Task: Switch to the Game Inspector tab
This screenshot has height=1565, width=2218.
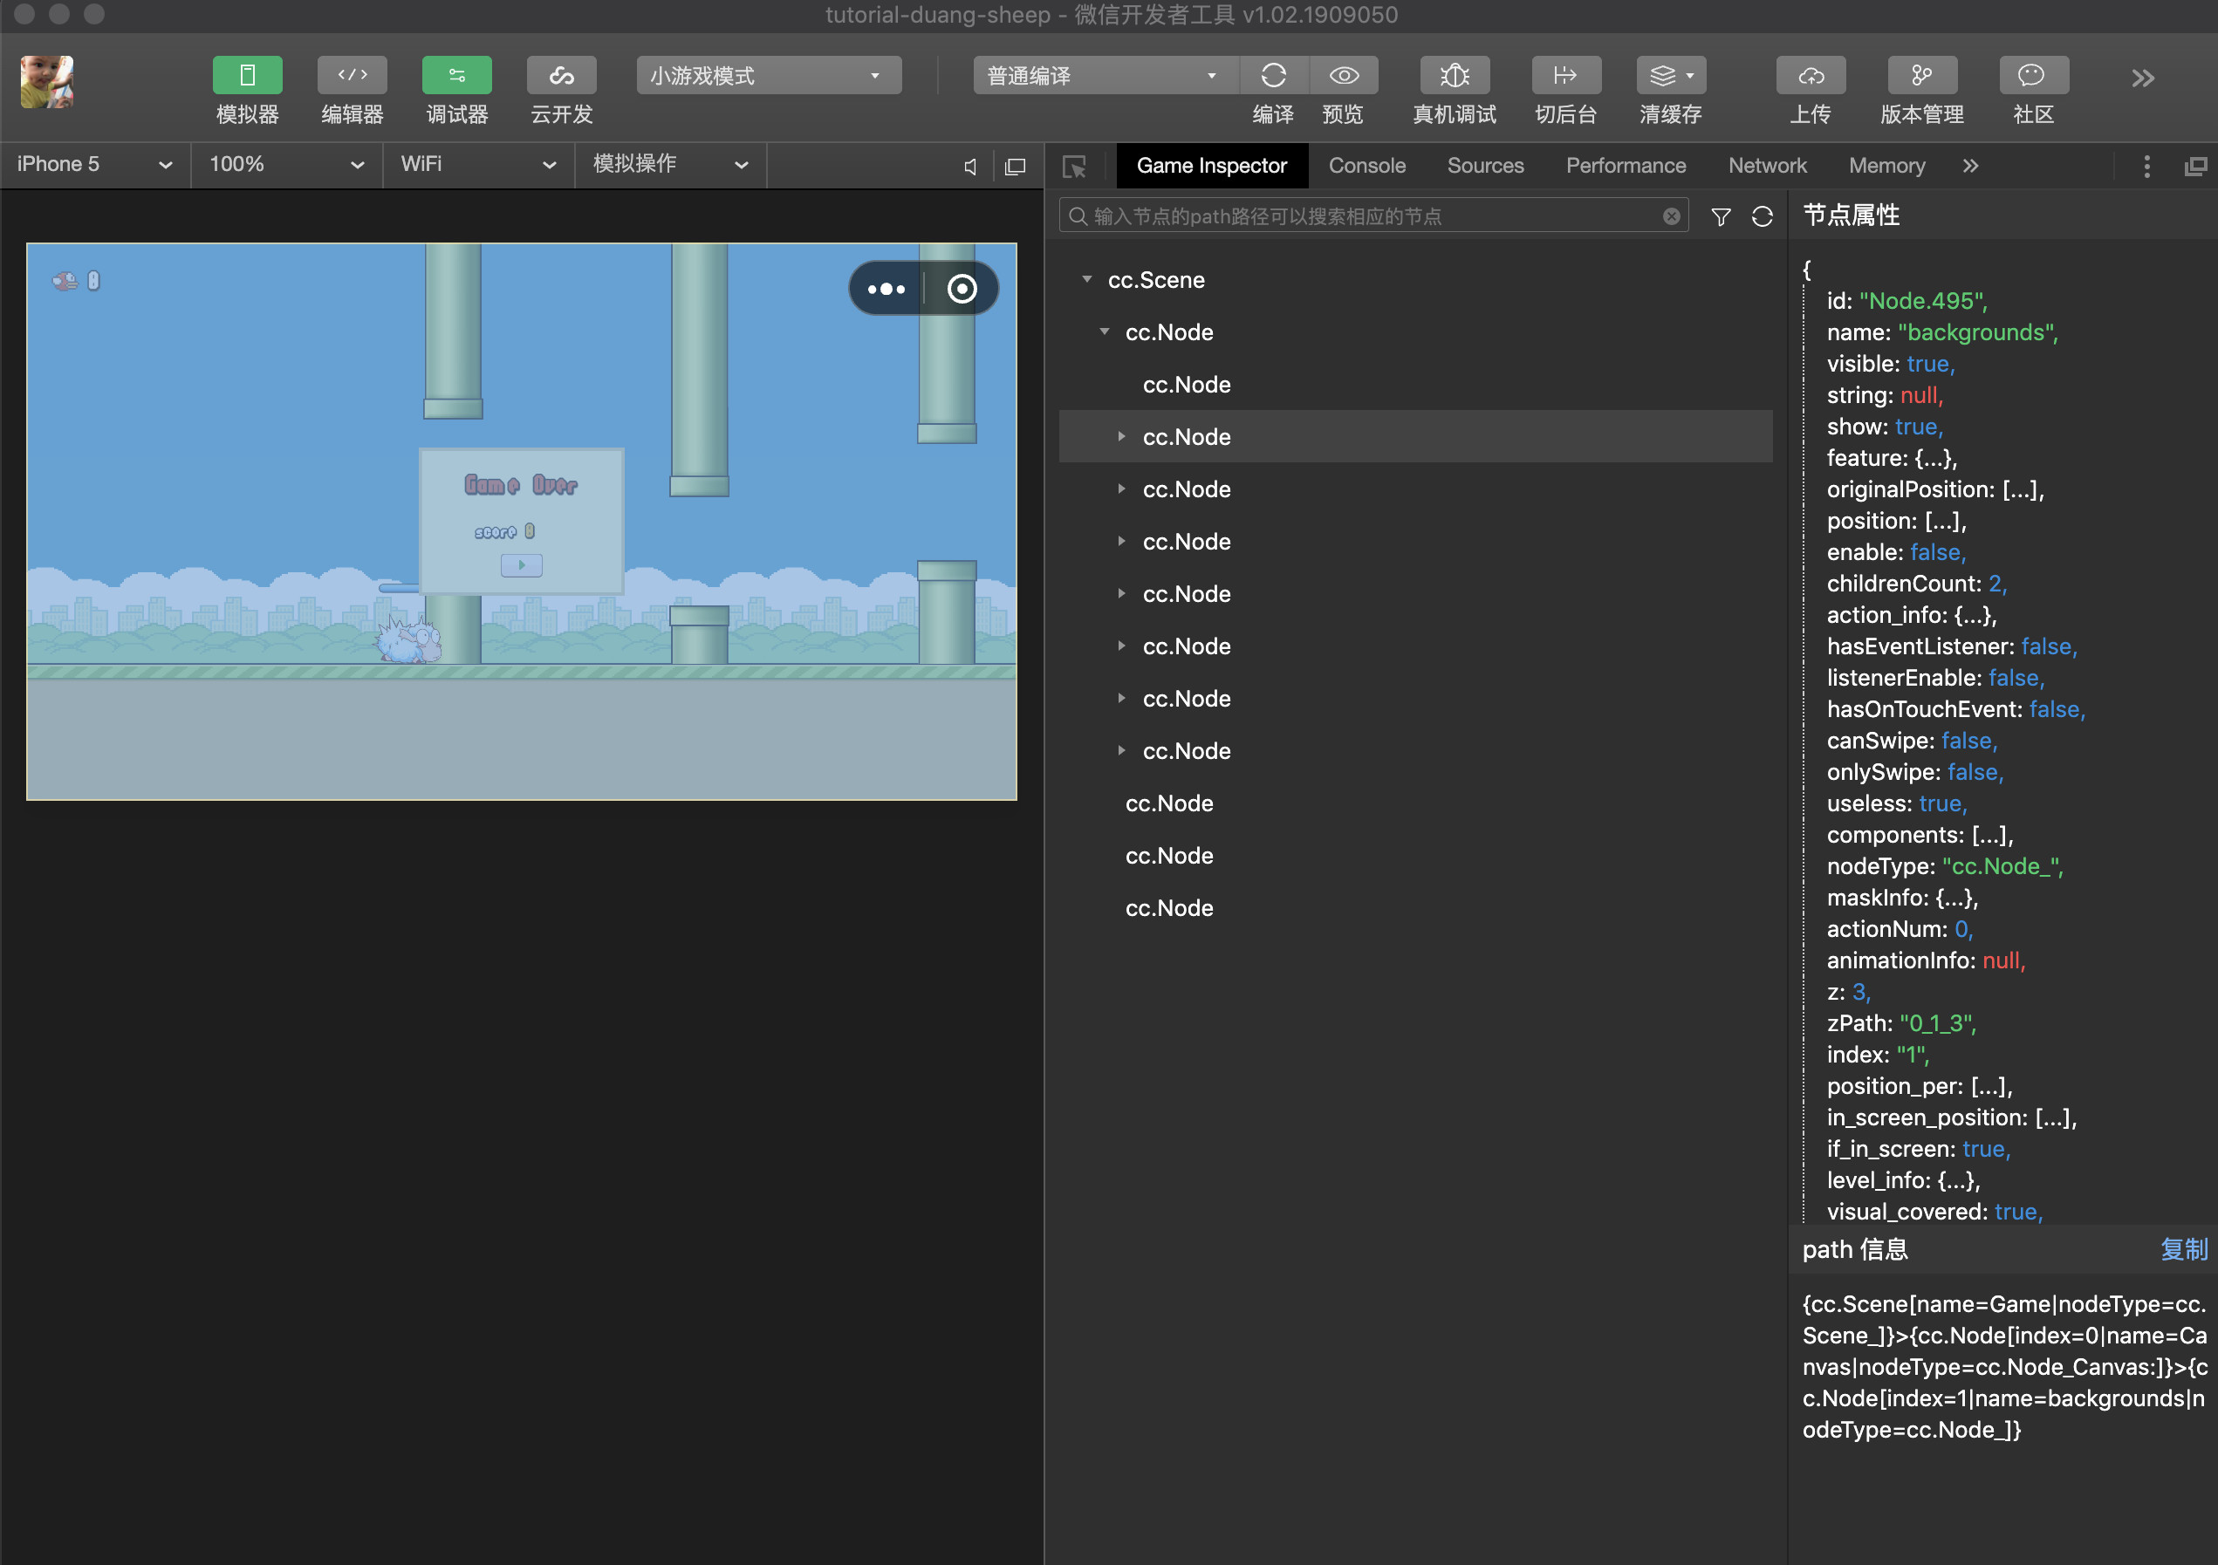Action: 1211,166
